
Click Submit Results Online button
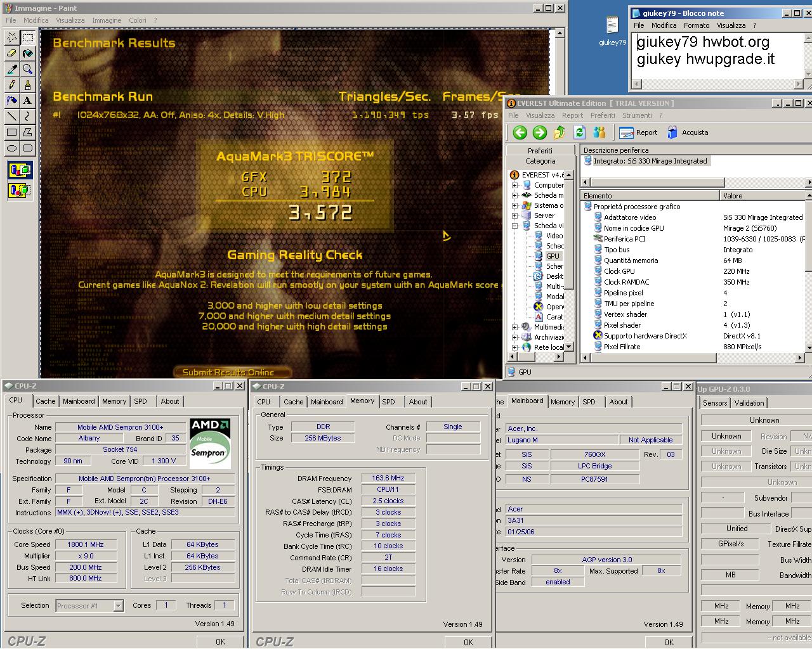[232, 372]
